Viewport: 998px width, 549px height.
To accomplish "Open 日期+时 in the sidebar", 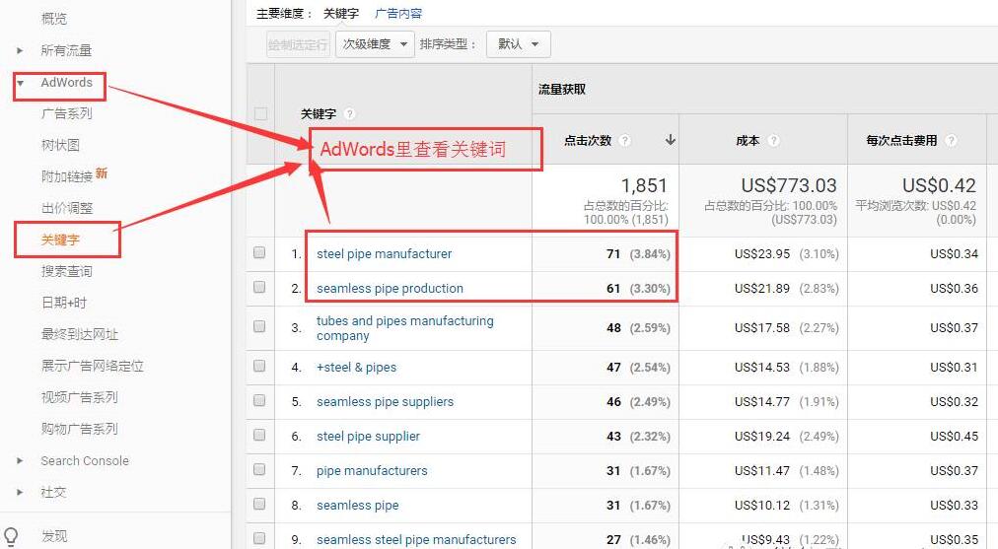I will [64, 303].
